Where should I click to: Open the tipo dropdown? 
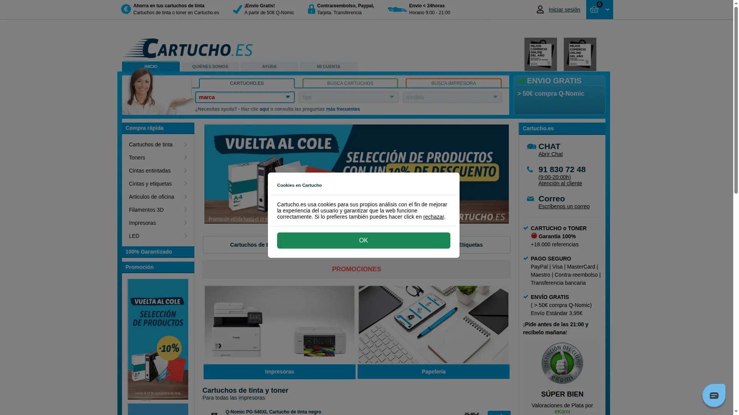[x=348, y=97]
